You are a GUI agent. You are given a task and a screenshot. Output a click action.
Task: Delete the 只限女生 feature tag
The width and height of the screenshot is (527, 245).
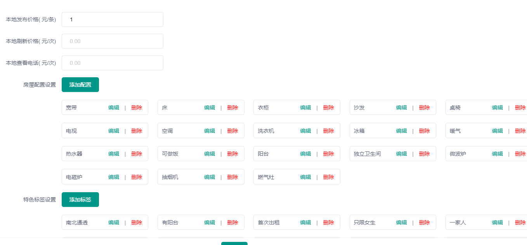(x=424, y=222)
